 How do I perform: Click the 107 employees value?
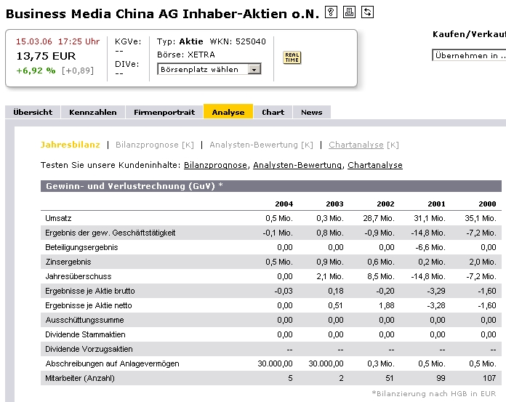coord(489,378)
